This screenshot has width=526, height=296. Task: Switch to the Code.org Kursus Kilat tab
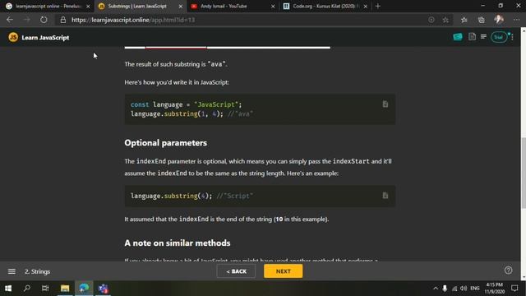tap(324, 6)
